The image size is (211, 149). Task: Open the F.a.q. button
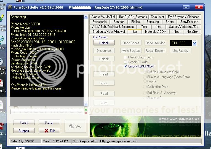(49, 123)
